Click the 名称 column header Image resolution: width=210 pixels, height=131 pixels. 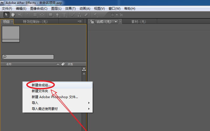9,64
